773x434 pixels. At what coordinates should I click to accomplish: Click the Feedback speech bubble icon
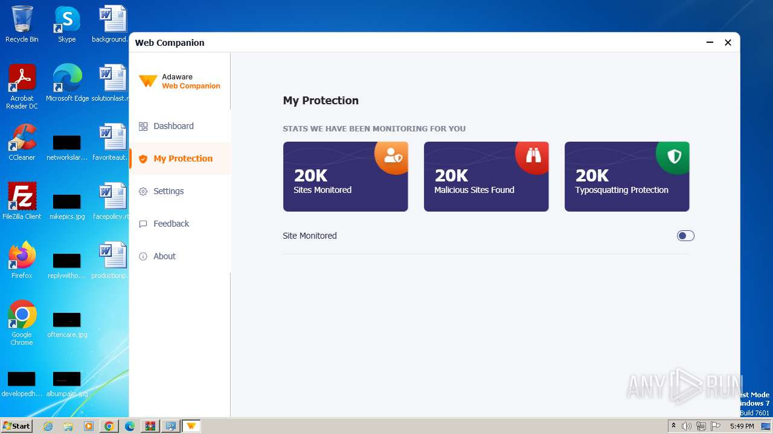(143, 224)
